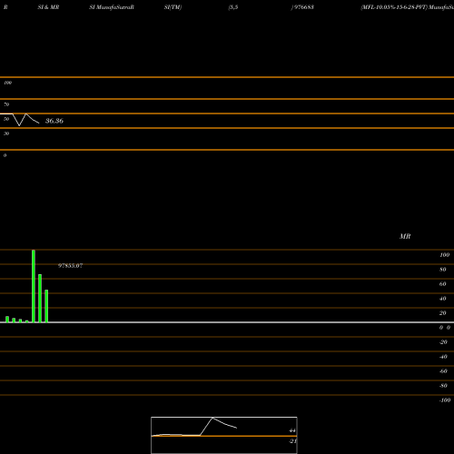The height and width of the screenshot is (454, 454).
Task: Click the white RSI line dip near the 50 level
Action: point(19,125)
